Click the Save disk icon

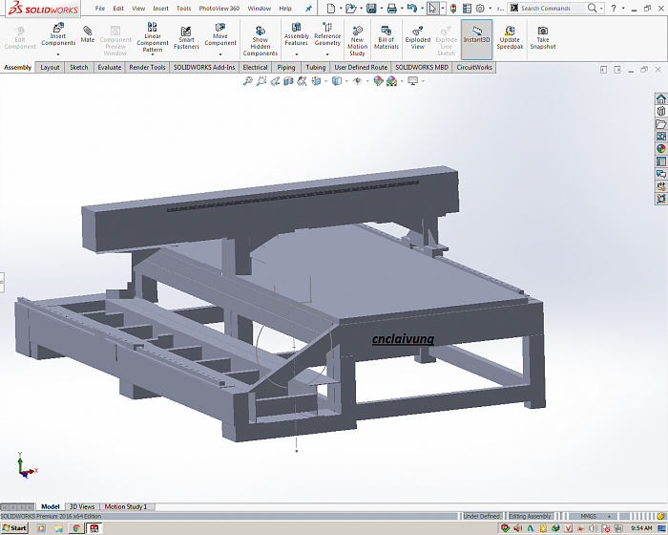pyautogui.click(x=371, y=8)
